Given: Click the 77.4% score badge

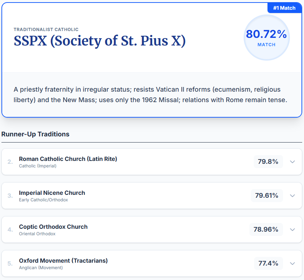Looking at the screenshot, I should [x=268, y=263].
